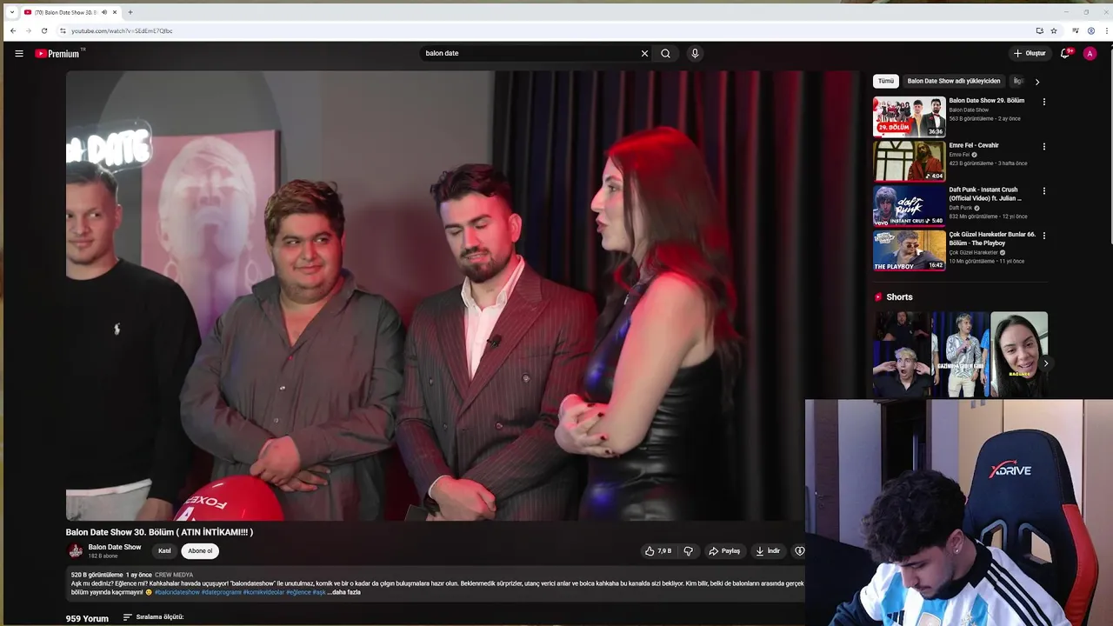1113x626 pixels.
Task: Open the YouTube hamburger guide menu
Action: 19,53
